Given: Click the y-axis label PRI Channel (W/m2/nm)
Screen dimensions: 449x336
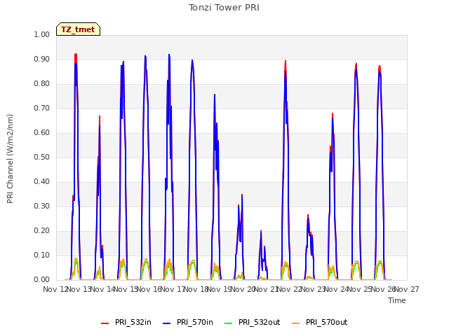Looking at the screenshot, I should click(10, 159).
